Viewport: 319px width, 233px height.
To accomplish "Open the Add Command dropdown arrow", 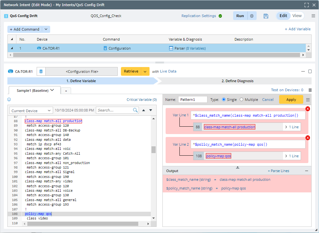I will (x=46, y=29).
